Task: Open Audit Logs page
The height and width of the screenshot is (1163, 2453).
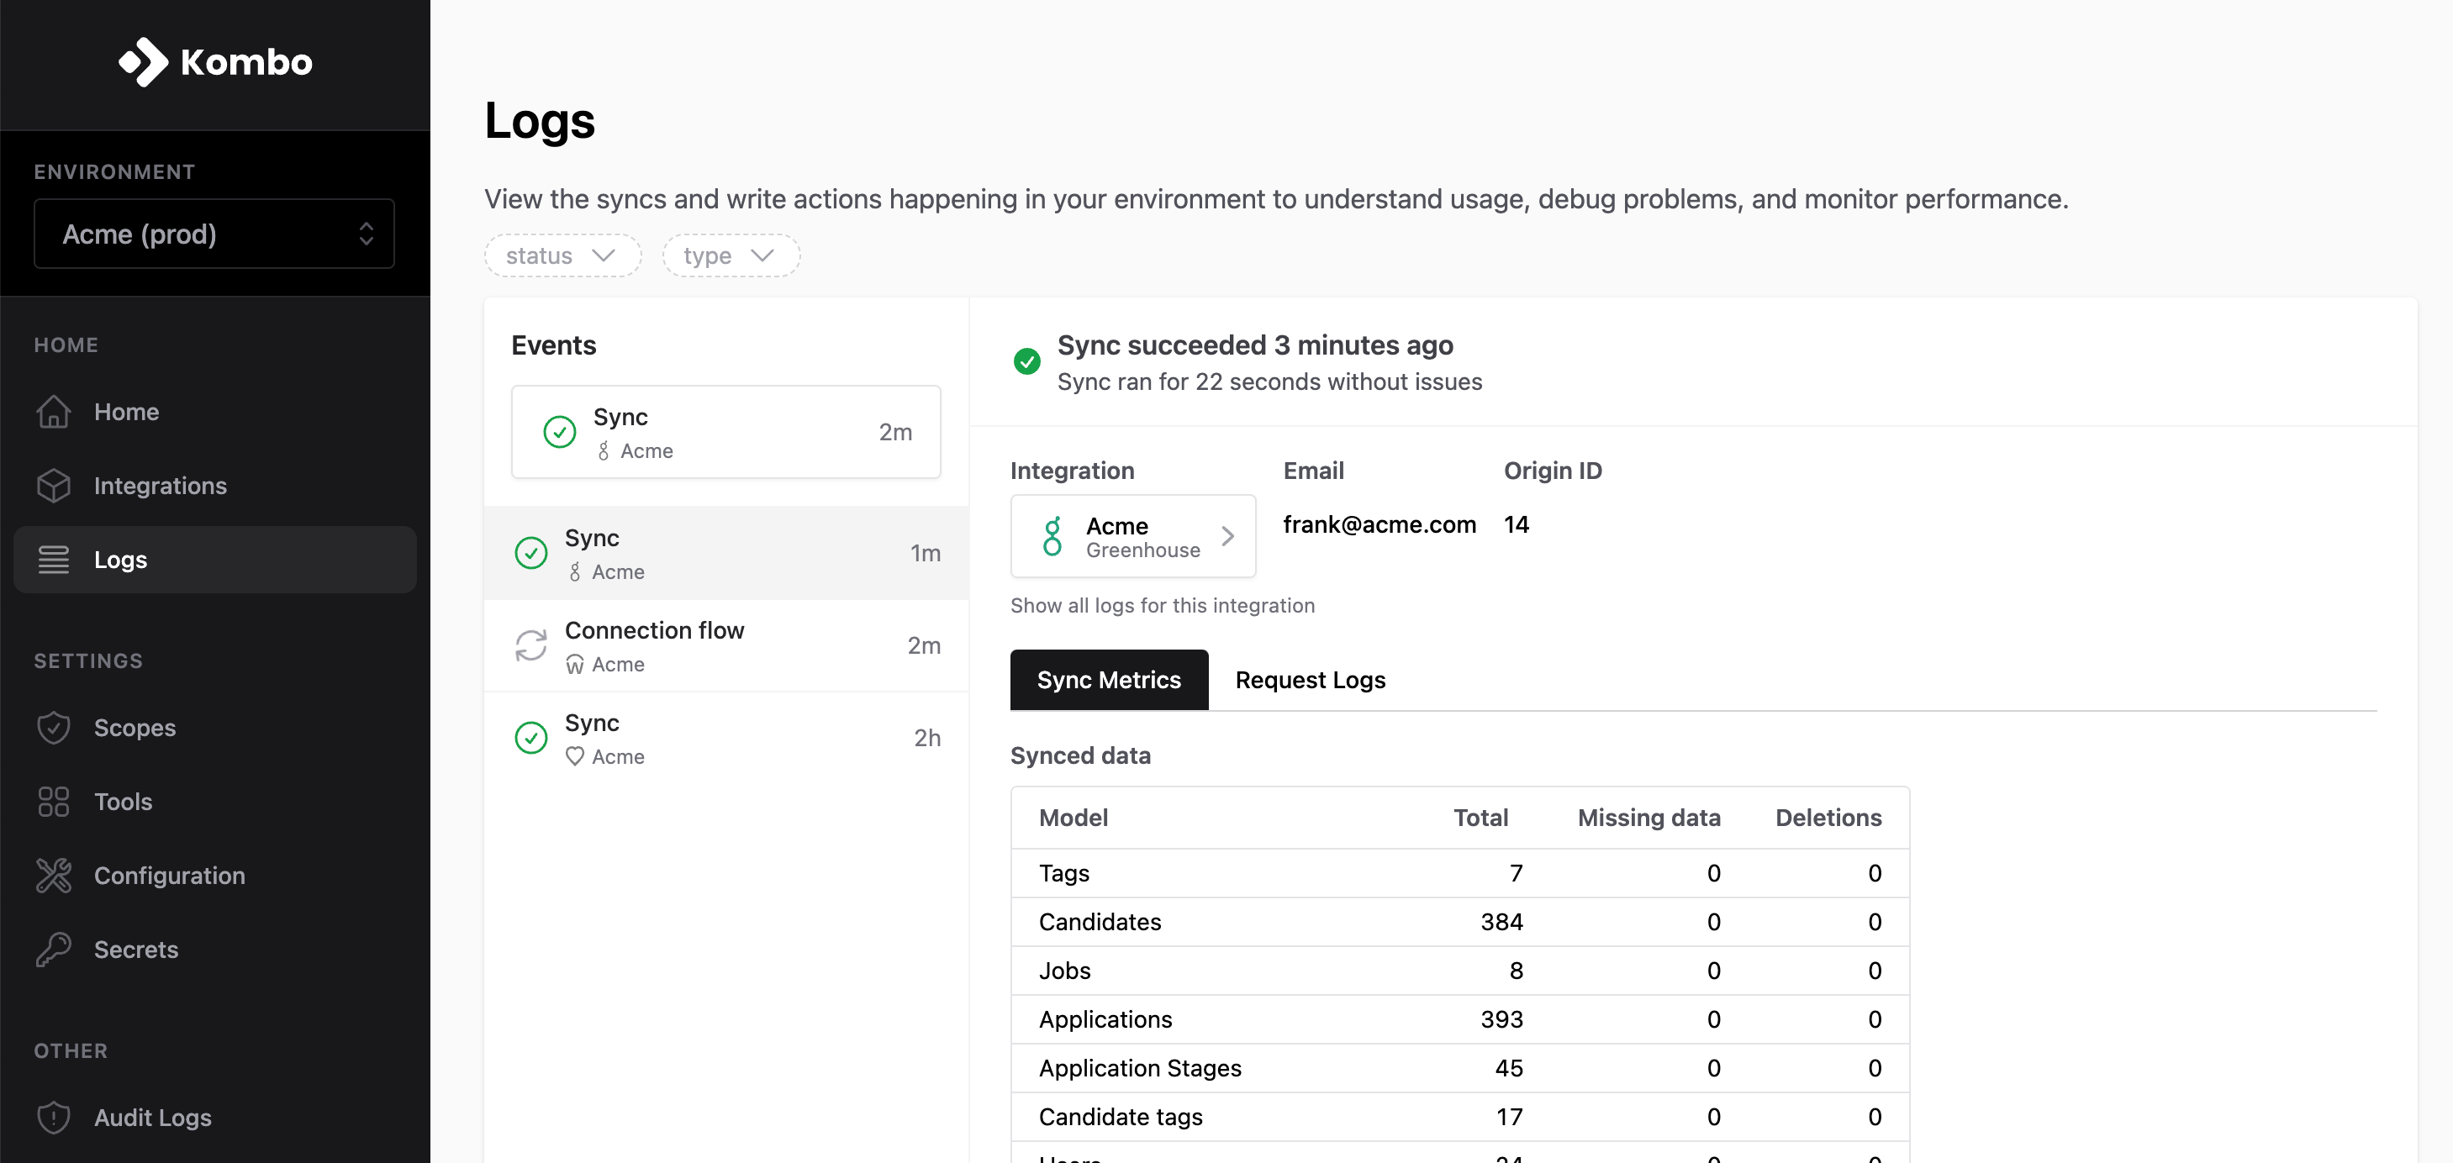Action: point(214,1118)
